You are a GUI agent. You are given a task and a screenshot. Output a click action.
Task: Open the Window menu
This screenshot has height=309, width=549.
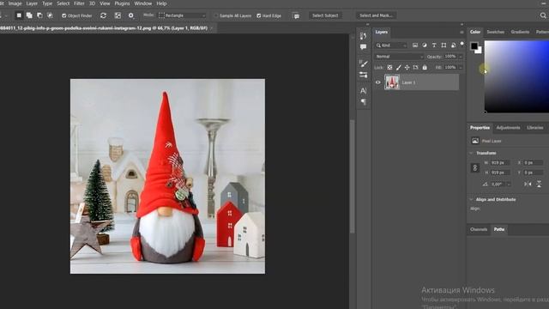click(x=143, y=3)
